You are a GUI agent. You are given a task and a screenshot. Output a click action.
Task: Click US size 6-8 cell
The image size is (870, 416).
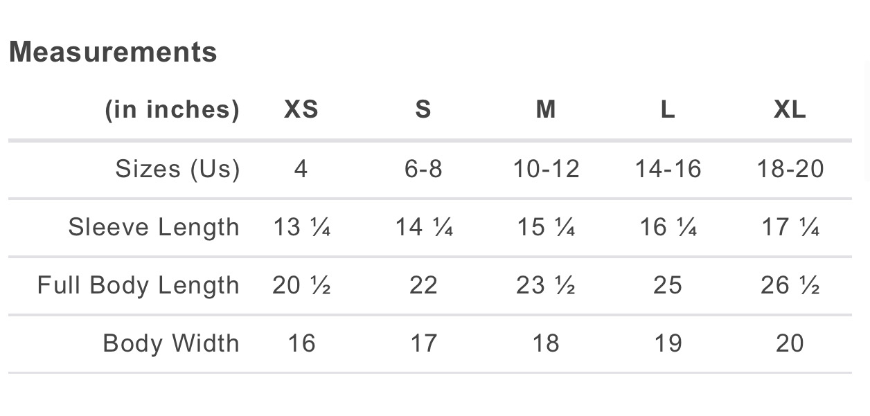pos(423,168)
